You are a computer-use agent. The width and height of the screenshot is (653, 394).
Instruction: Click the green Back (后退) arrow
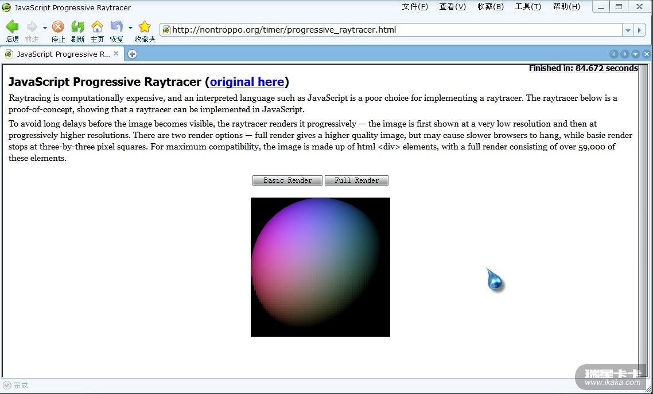tap(12, 27)
